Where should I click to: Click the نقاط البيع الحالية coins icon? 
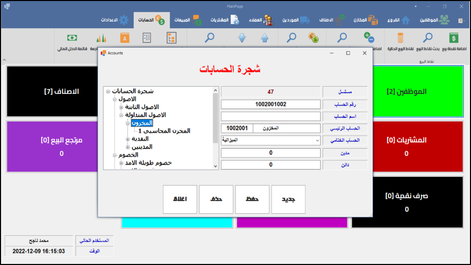[x=401, y=38]
